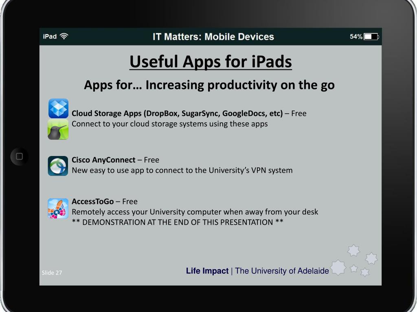Click the Wi-Fi signal icon in status bar

point(64,36)
